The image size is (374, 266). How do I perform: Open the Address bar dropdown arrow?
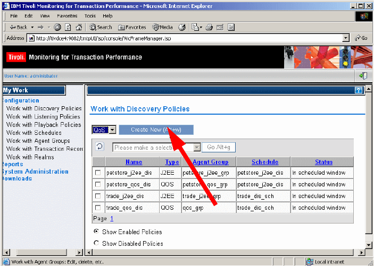coord(346,38)
